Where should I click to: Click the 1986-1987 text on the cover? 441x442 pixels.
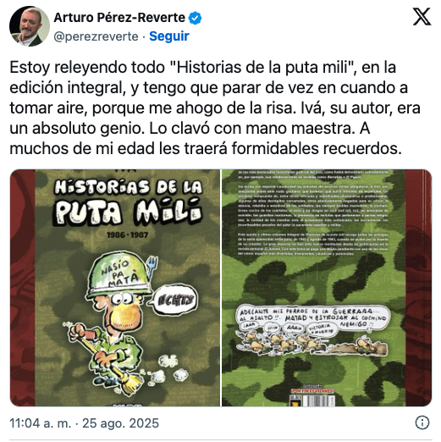(x=127, y=235)
